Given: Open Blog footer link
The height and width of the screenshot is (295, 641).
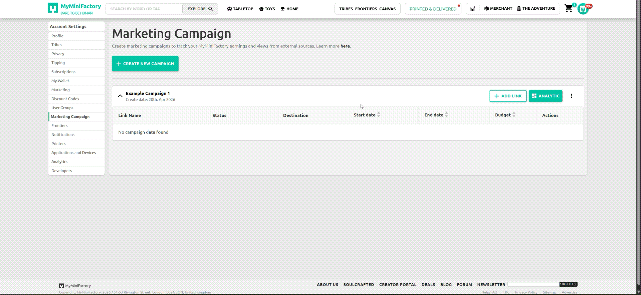Looking at the screenshot, I should tap(446, 285).
